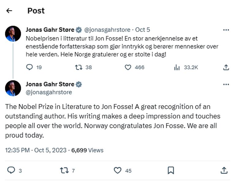Screen dimensions: 236x181
Task: Share the Norwegian Nobel prize tweet
Action: 226,67
